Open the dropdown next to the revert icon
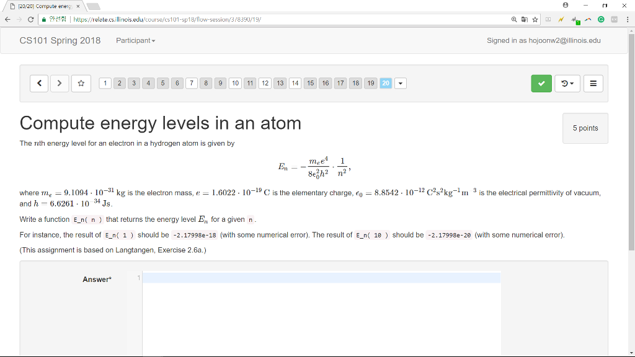 tap(571, 83)
